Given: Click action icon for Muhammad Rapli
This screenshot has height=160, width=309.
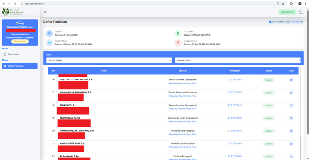Looking at the screenshot, I should point(291,118).
